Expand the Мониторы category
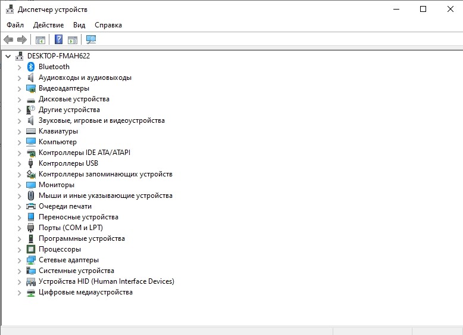Image resolution: width=463 pixels, height=335 pixels. pyautogui.click(x=19, y=185)
